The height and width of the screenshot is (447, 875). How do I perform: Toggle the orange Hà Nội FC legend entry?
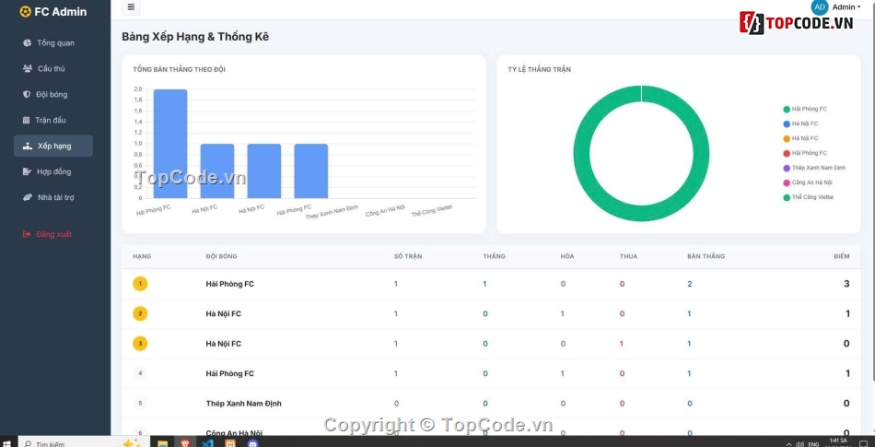pos(800,138)
